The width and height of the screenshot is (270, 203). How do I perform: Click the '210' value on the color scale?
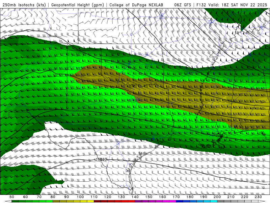click(x=231, y=197)
